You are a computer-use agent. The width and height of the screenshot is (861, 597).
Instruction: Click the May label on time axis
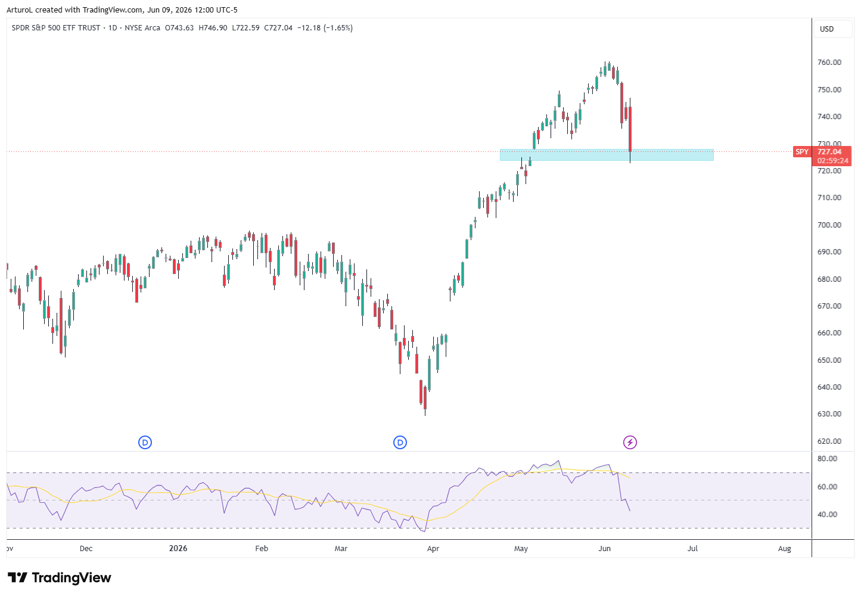click(x=521, y=549)
